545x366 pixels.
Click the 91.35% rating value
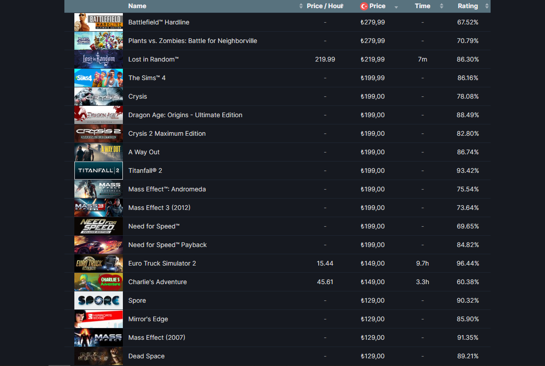pyautogui.click(x=468, y=337)
